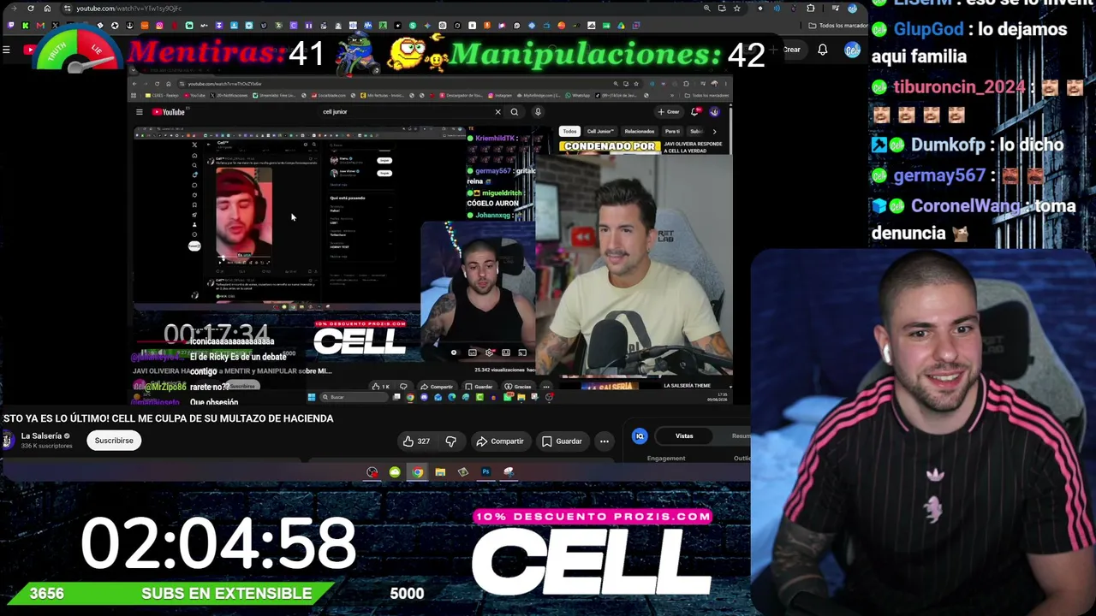Bookmark this page with the star icon
1096x616 pixels.
[x=736, y=9]
